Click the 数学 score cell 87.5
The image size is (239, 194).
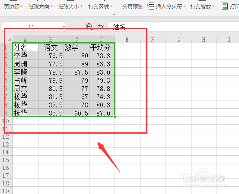tap(76, 72)
